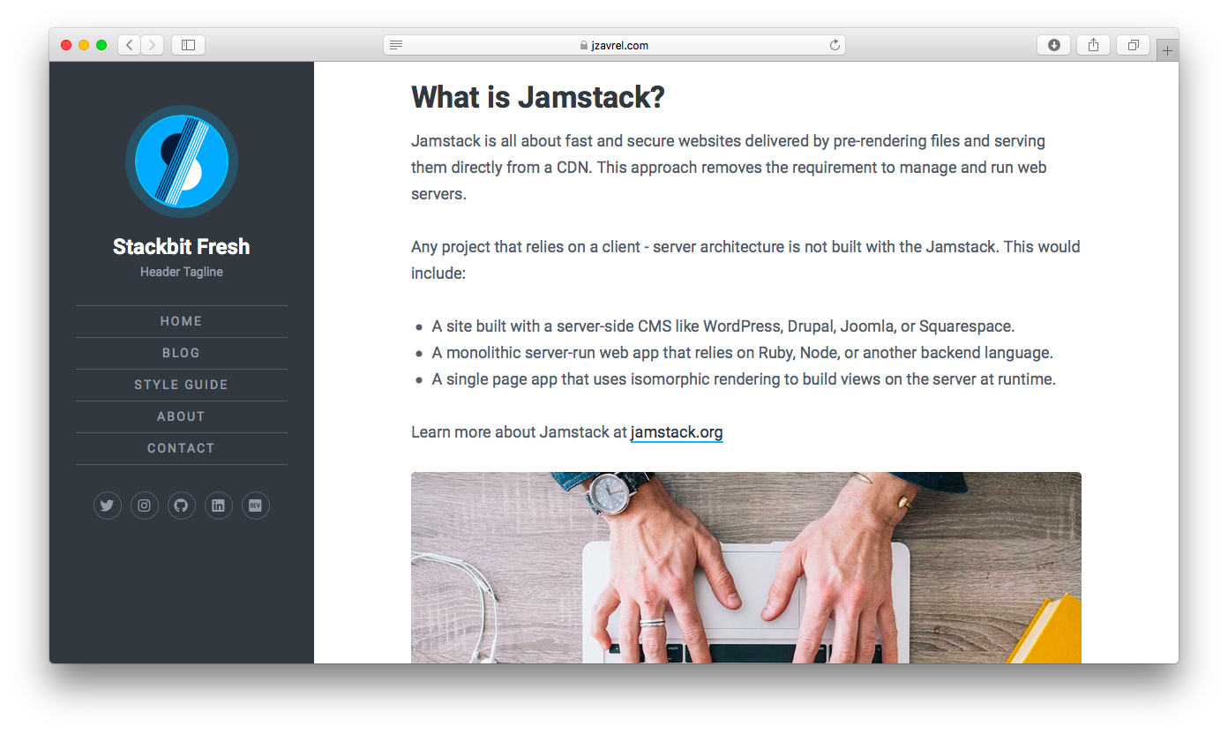Click the 'What is Jamstack?' heading
This screenshot has width=1228, height=734.
point(538,97)
